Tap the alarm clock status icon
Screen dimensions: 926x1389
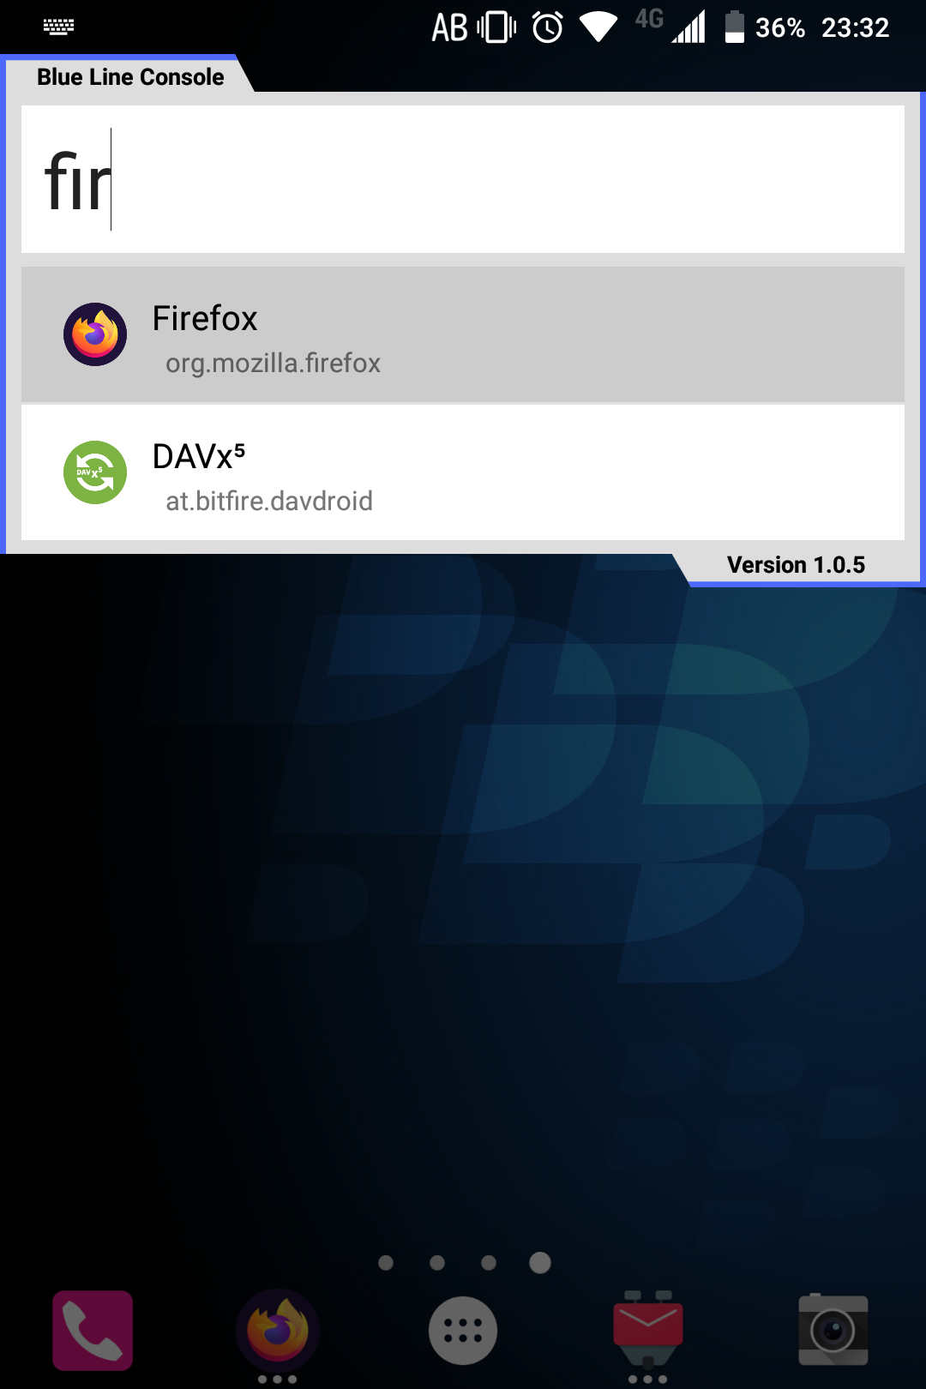click(548, 27)
